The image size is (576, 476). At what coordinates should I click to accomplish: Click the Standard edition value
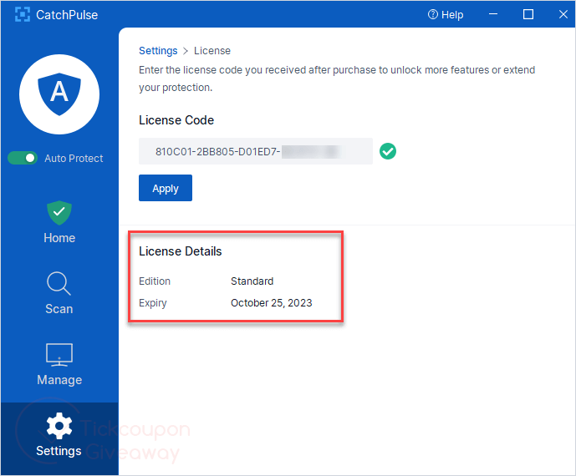coord(252,281)
